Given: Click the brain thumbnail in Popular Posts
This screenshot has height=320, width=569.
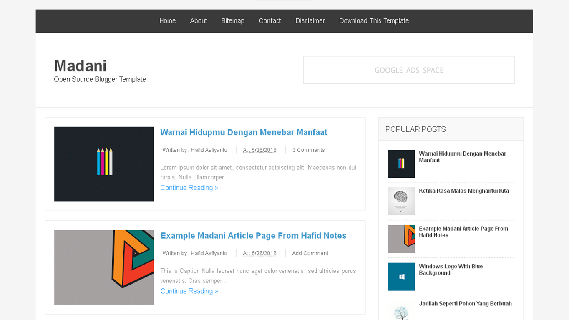Looking at the screenshot, I should click(x=401, y=201).
